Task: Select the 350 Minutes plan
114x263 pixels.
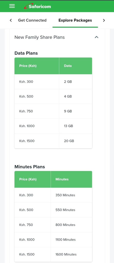Action: pos(53,195)
